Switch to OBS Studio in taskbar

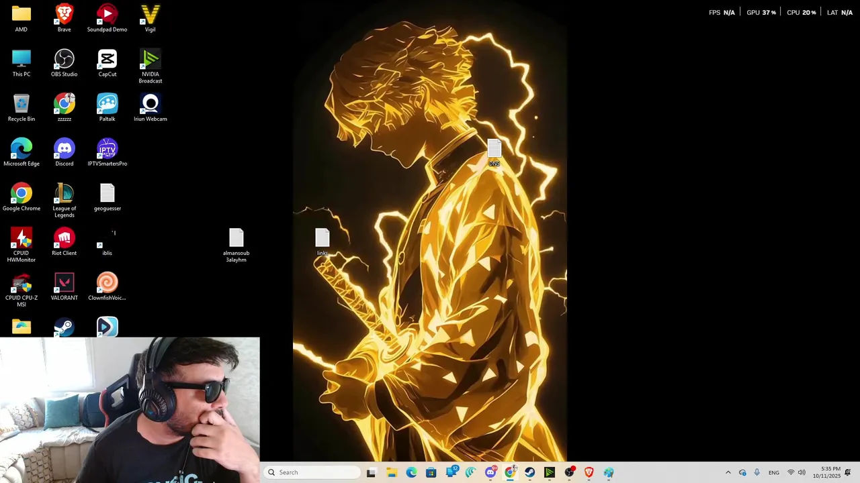tap(570, 472)
